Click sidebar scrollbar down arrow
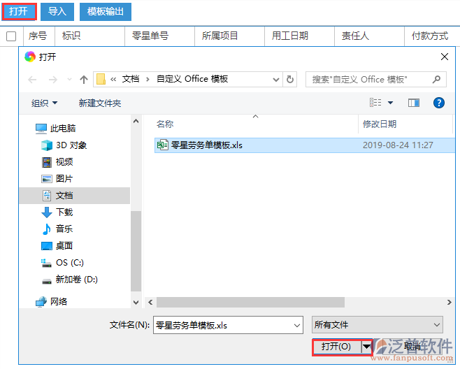 pyautogui.click(x=136, y=302)
